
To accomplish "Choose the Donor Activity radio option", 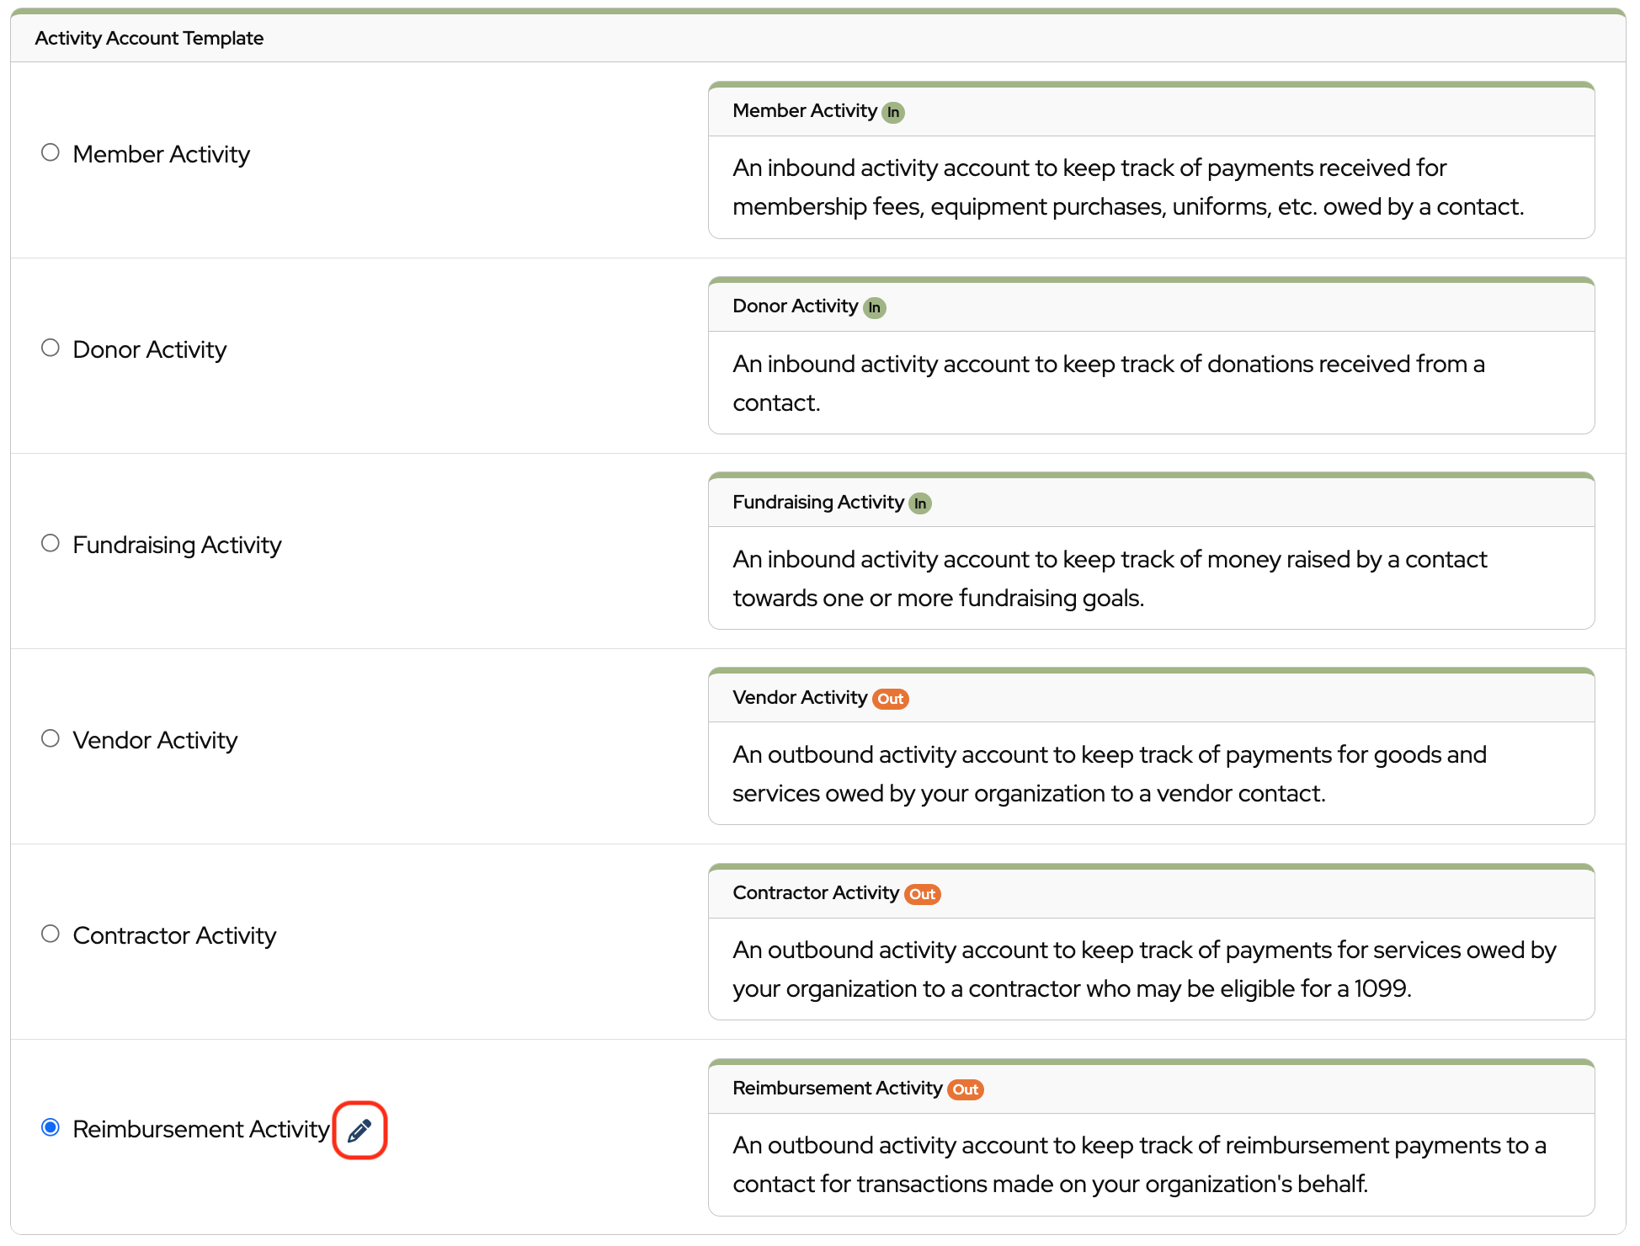I will pyautogui.click(x=51, y=348).
